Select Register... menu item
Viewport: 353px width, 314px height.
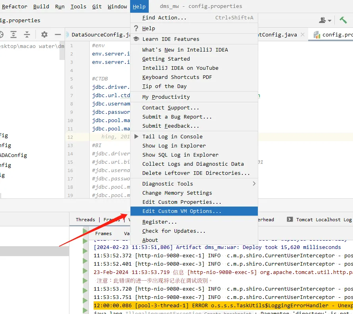pos(194,222)
